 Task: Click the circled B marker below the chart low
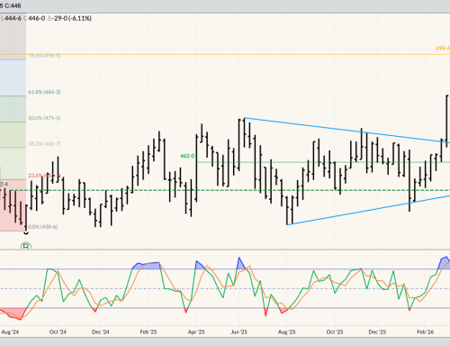click(x=26, y=247)
